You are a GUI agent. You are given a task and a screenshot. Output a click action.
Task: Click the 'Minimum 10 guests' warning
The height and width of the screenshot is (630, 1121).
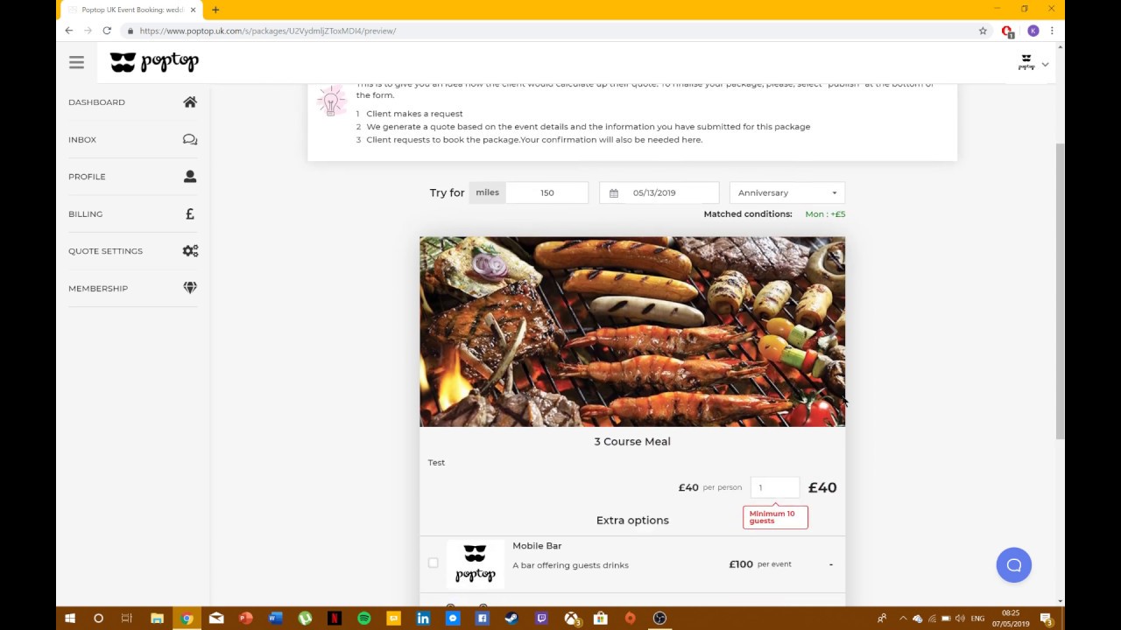point(775,517)
